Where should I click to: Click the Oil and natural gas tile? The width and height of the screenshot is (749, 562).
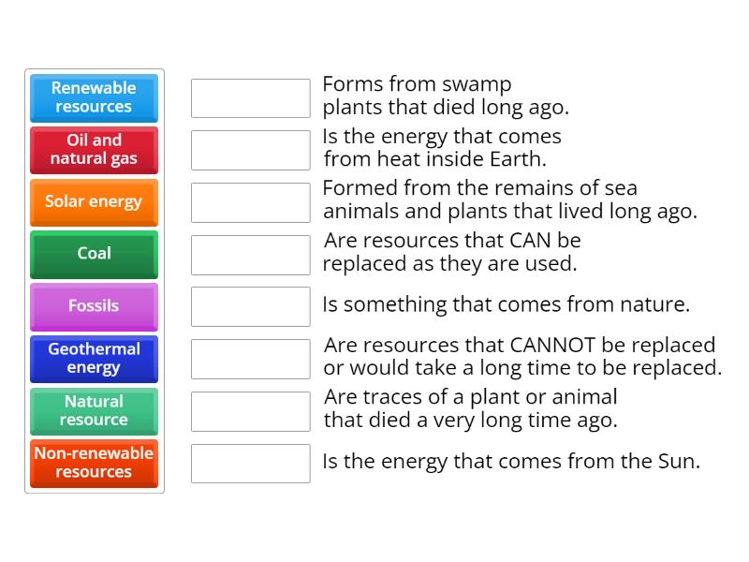tap(94, 151)
